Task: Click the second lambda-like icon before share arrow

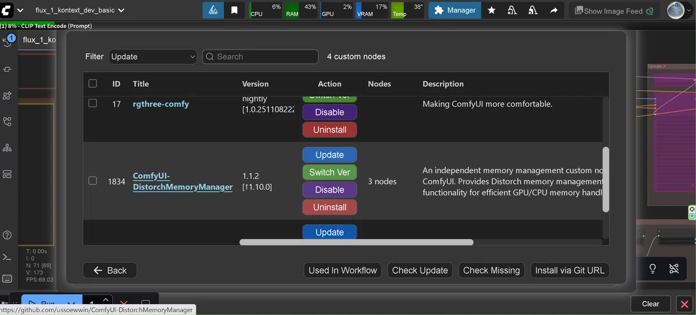Action: 533,10
